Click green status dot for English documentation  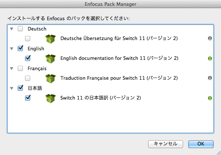tap(210, 58)
